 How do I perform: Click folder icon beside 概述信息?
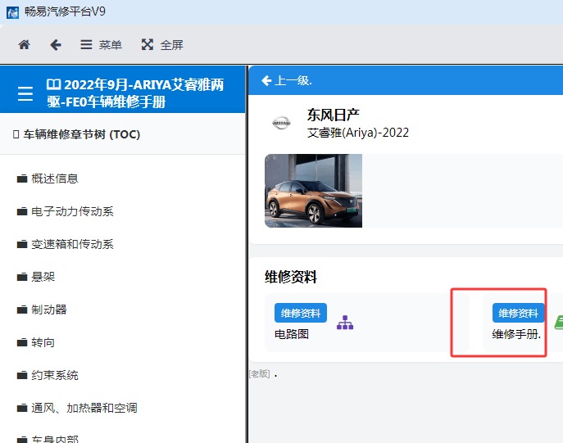click(22, 179)
